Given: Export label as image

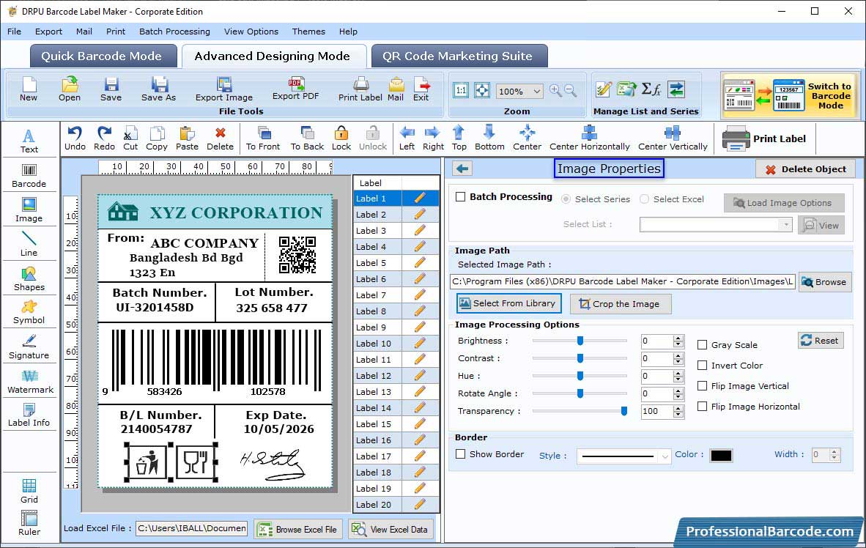Looking at the screenshot, I should point(223,89).
